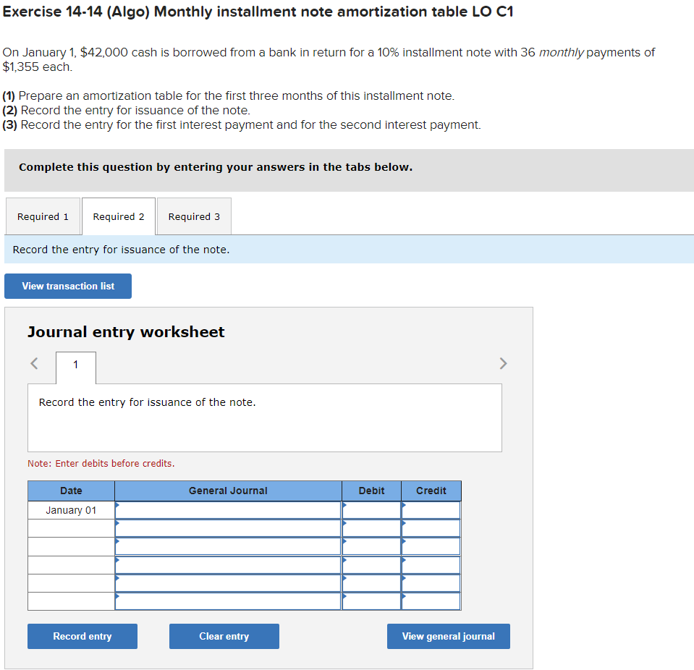Open the Debit cell dropdown in the first row
Image resolution: width=694 pixels, height=670 pixels.
(x=346, y=509)
